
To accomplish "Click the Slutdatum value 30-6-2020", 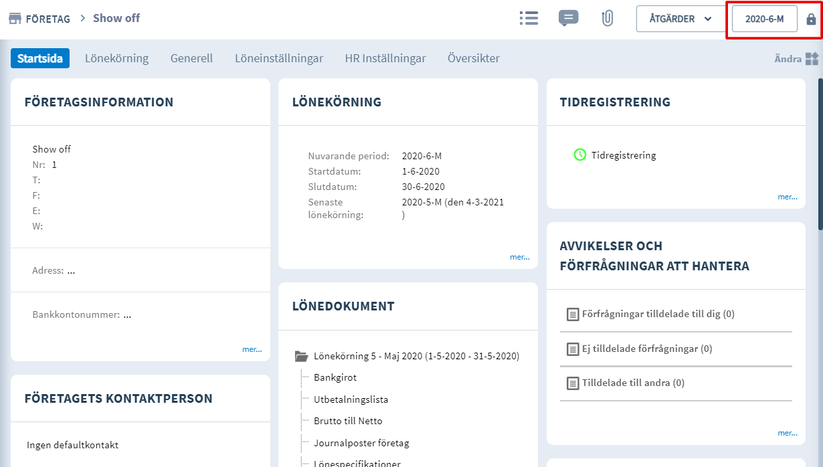I will point(424,187).
